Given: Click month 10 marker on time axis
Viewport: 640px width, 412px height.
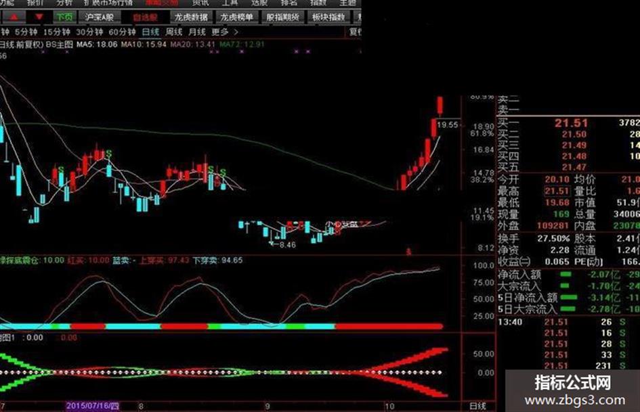Looking at the screenshot, I should click(390, 407).
